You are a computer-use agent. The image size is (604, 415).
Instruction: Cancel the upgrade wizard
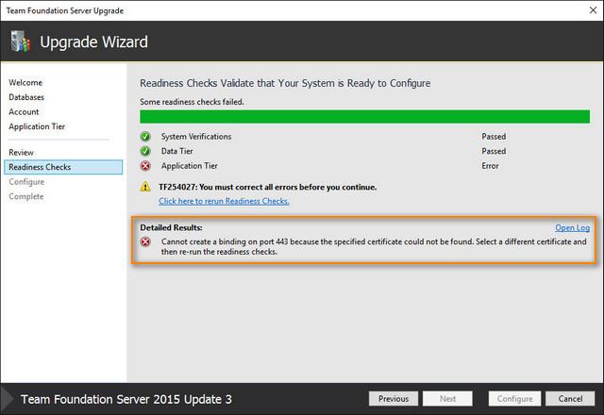point(570,399)
